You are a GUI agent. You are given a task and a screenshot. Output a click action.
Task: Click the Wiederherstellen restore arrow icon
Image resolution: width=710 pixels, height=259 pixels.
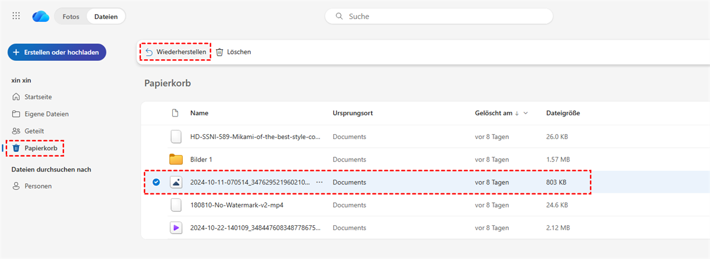149,52
